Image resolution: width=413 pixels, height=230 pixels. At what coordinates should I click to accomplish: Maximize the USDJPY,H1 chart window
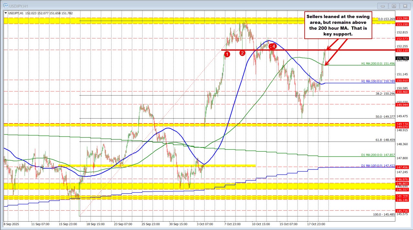click(x=394, y=5)
